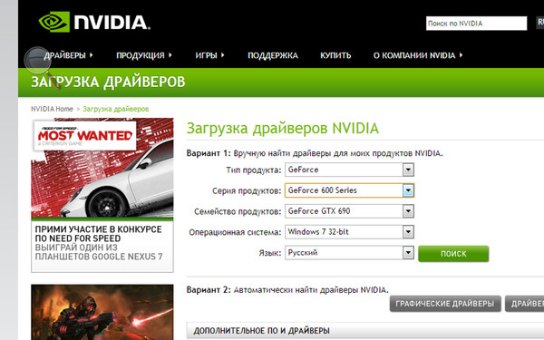Image resolution: width=544 pixels, height=340 pixels.
Task: Open the Язык dropdown set to Русский
Action: click(349, 253)
